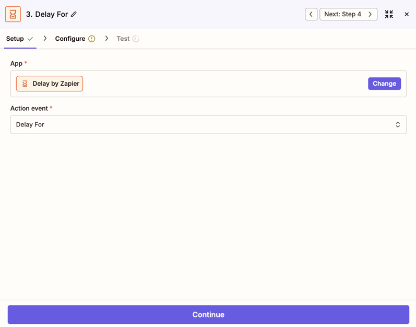416x327 pixels.
Task: Open the Test tab
Action: (x=128, y=39)
